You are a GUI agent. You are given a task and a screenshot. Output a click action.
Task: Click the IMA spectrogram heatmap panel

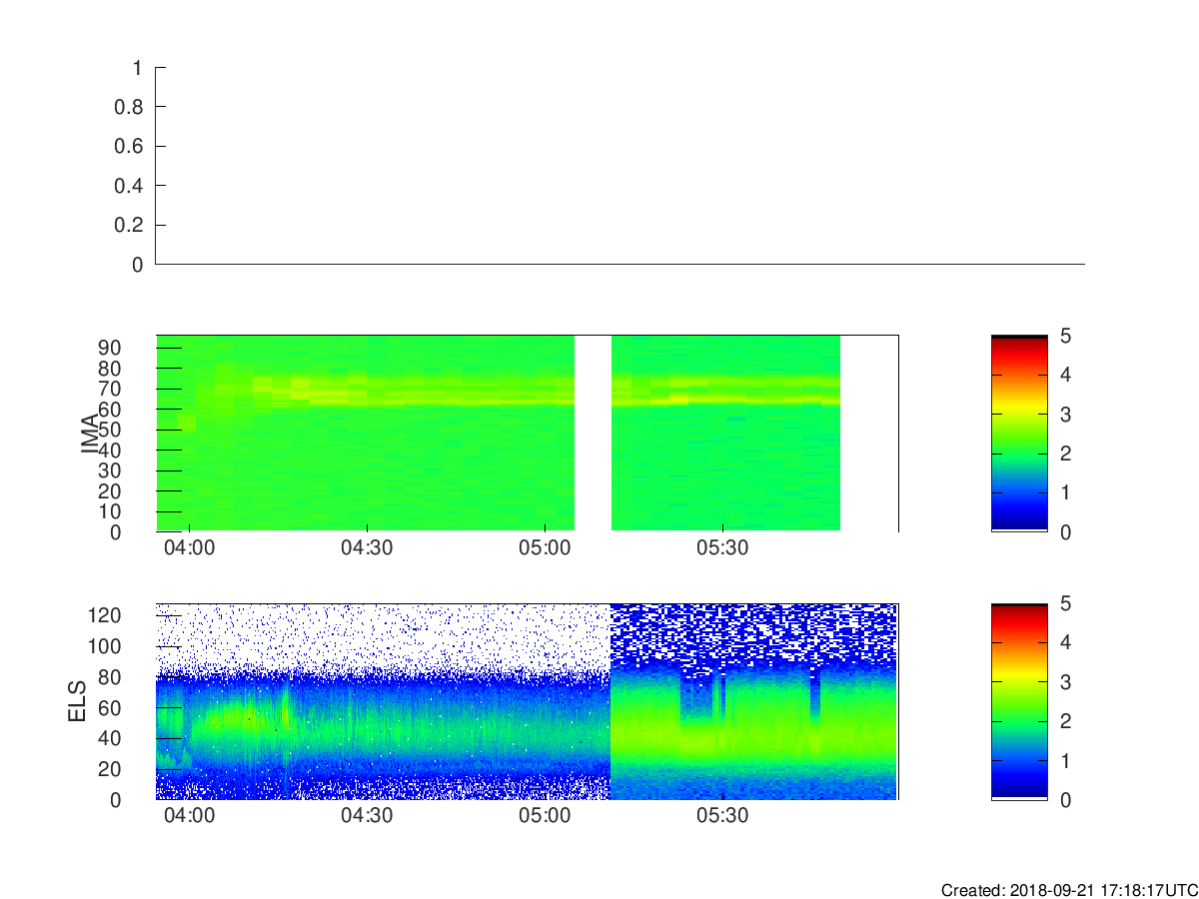tap(527, 434)
